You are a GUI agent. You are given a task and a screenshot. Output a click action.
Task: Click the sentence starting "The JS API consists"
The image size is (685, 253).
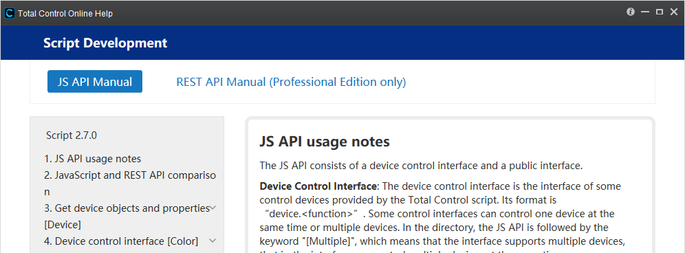(421, 166)
